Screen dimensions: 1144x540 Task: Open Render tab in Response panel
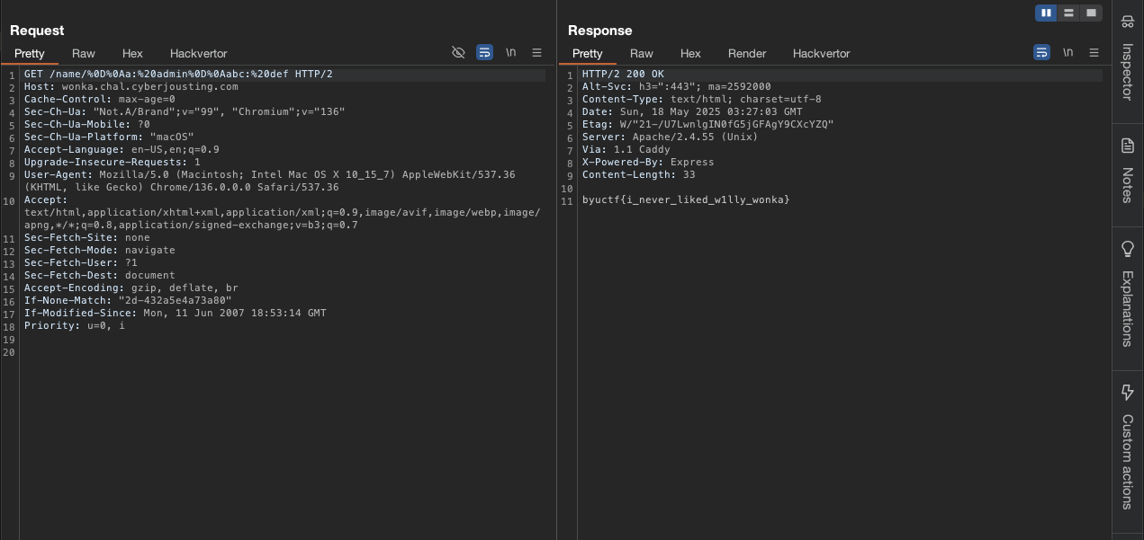(747, 54)
